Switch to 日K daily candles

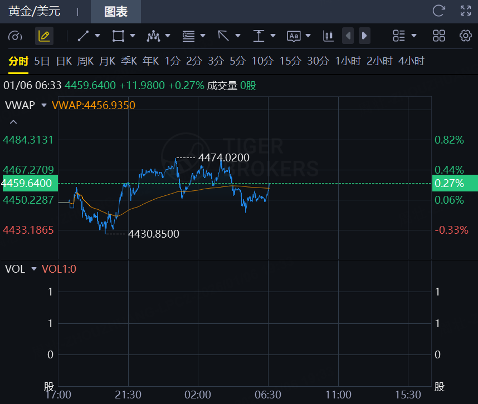64,61
